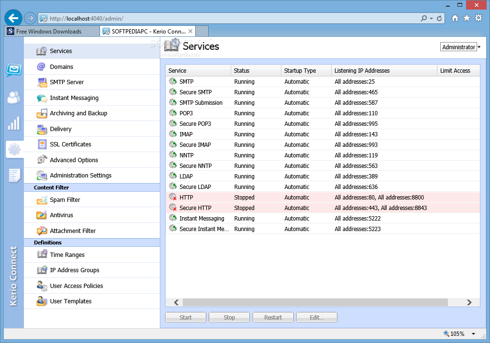Select the SOFTPEDIAPC - Kerio Connect tab

(148, 31)
